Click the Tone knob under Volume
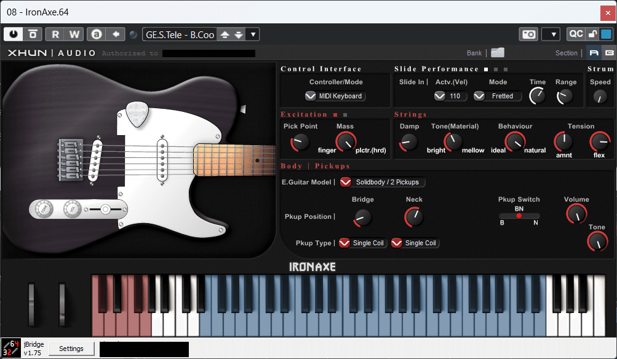The height and width of the screenshot is (359, 617). 597,242
